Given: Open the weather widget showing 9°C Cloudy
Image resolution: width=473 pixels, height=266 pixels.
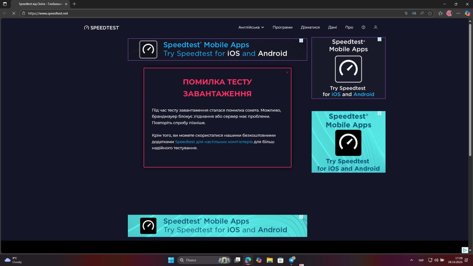Looking at the screenshot, I should (x=13, y=260).
